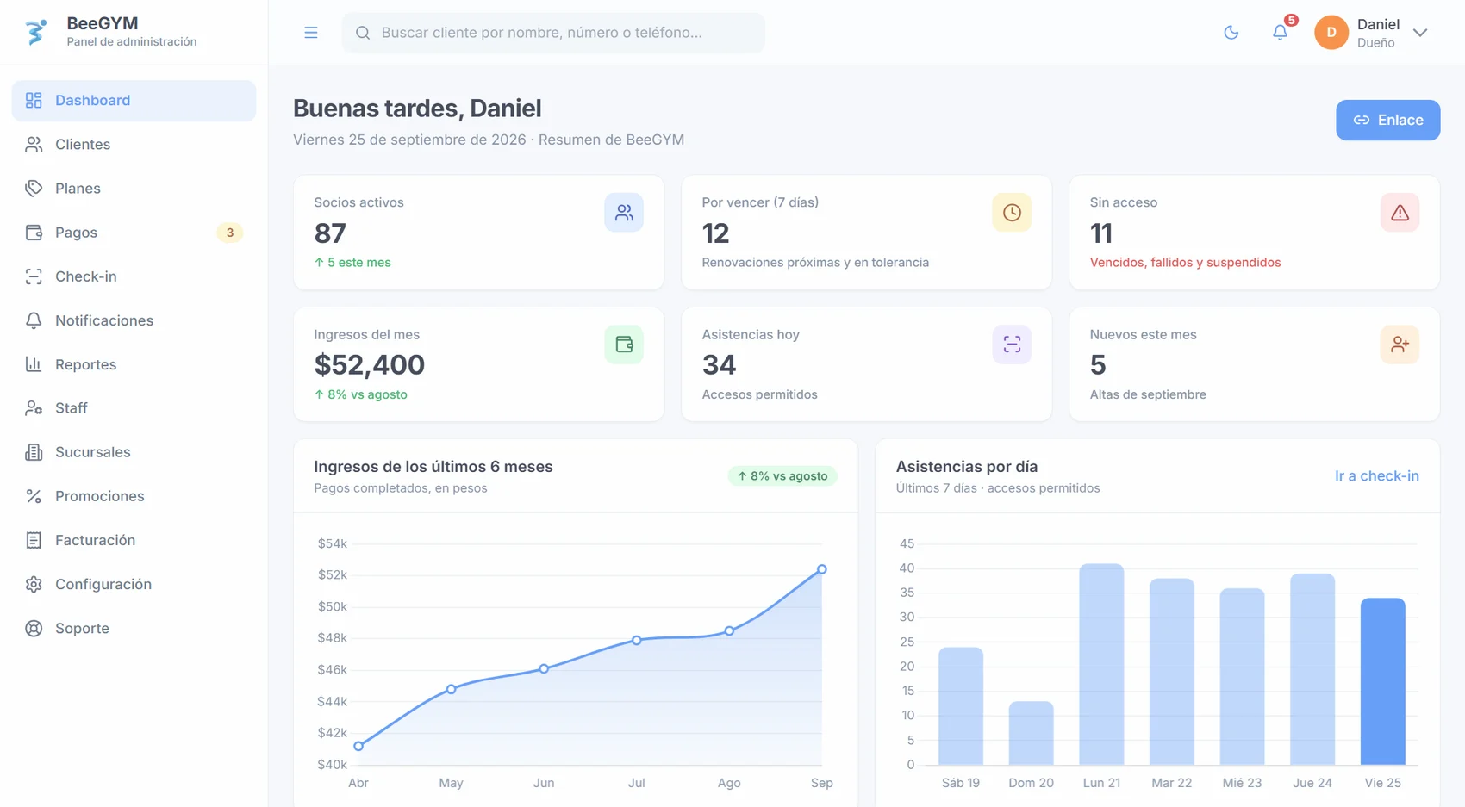
Task: Click the orange D avatar
Action: tap(1331, 33)
